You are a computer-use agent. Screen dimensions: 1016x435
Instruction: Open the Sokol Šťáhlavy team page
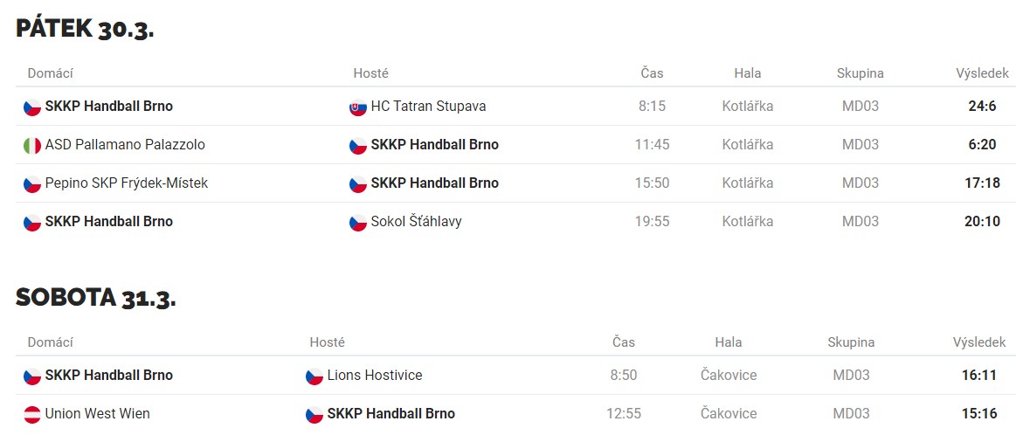click(x=416, y=222)
